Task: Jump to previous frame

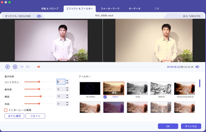Action: pos(22,67)
